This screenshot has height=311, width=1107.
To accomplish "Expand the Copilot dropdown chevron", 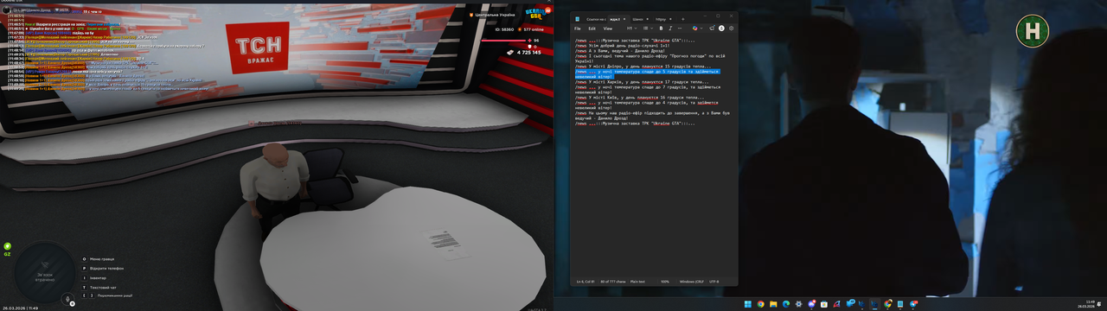I will coord(701,29).
